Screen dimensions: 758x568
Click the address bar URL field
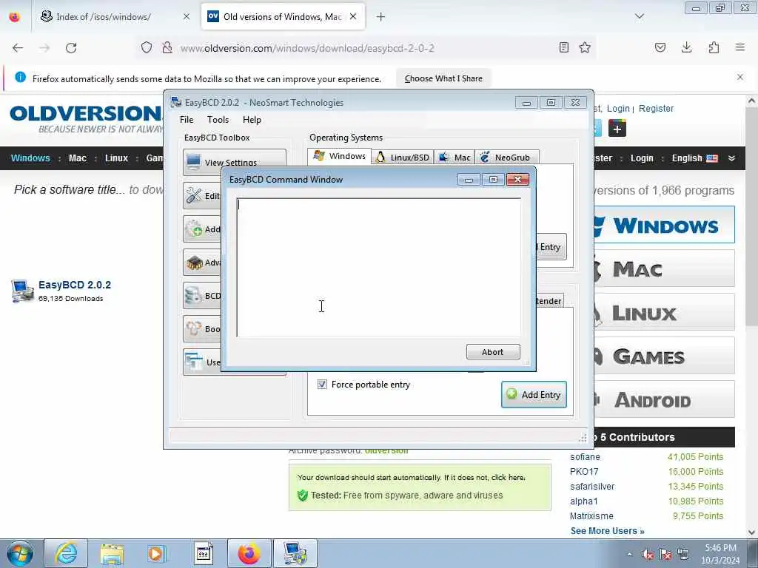tap(367, 48)
